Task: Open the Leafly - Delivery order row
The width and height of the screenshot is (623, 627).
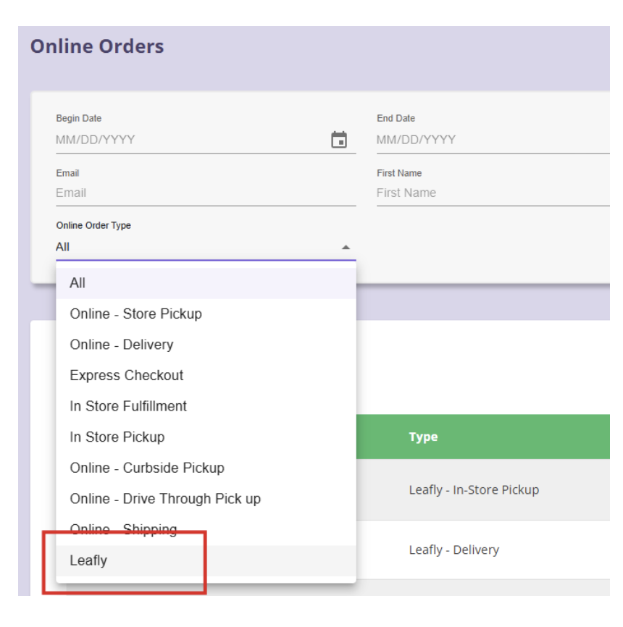Action: click(453, 550)
